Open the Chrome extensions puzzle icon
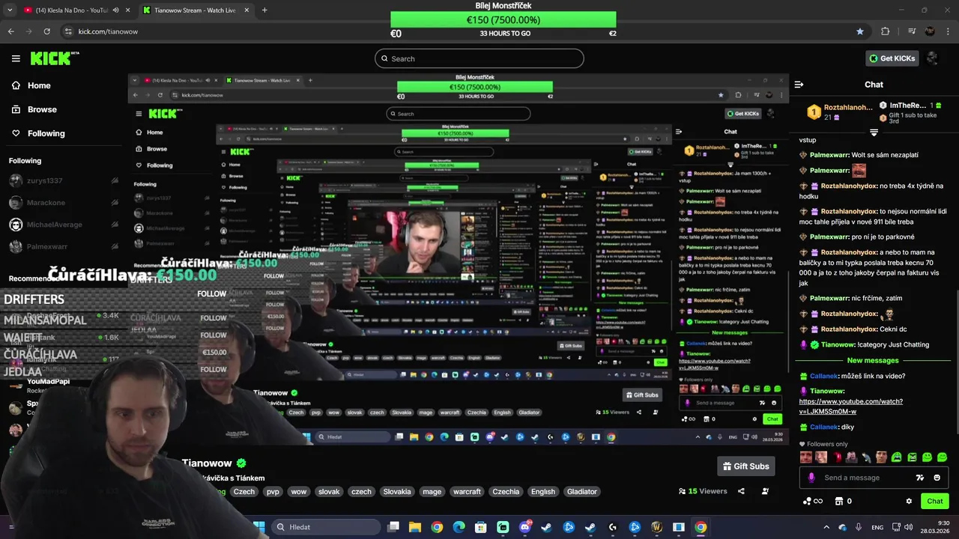The height and width of the screenshot is (539, 959). pos(886,31)
